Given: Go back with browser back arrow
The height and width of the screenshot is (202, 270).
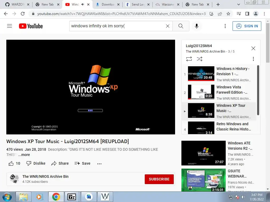Looking at the screenshot, I should click(x=6, y=14).
